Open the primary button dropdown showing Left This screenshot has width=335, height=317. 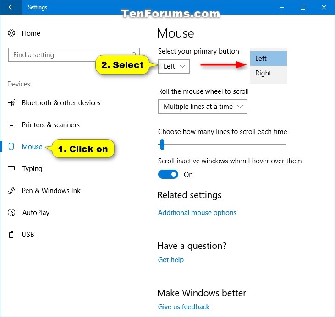pyautogui.click(x=174, y=66)
